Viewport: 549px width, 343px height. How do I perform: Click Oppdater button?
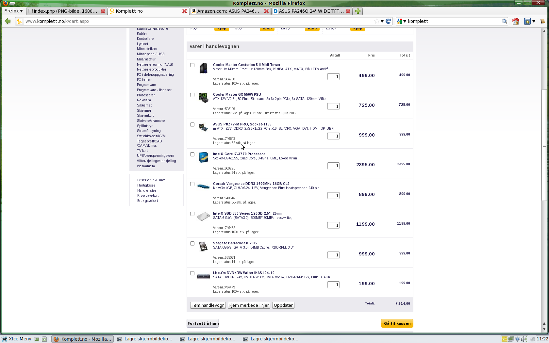pos(283,305)
